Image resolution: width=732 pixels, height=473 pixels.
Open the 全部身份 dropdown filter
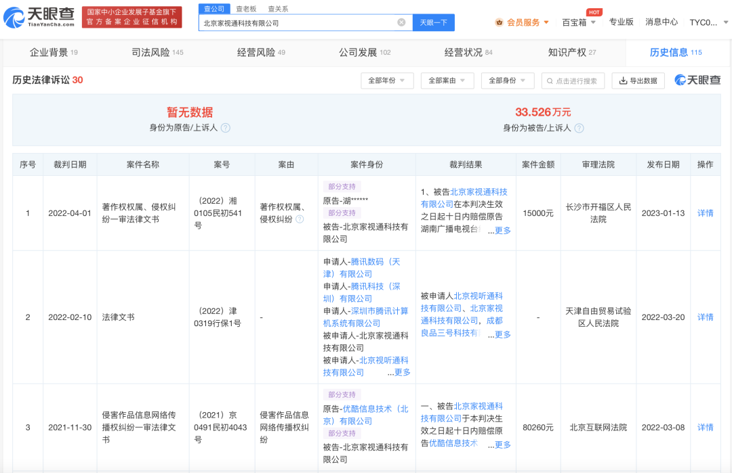508,81
